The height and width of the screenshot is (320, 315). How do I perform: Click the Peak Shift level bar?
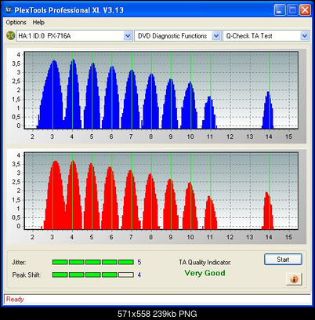pos(93,275)
